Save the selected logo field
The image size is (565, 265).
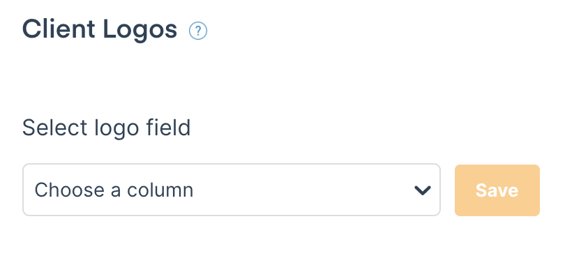coord(497,190)
